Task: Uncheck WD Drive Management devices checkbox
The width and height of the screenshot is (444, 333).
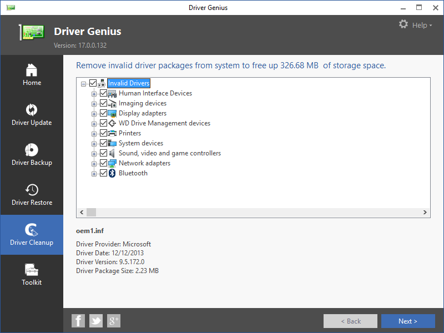Action: (103, 123)
